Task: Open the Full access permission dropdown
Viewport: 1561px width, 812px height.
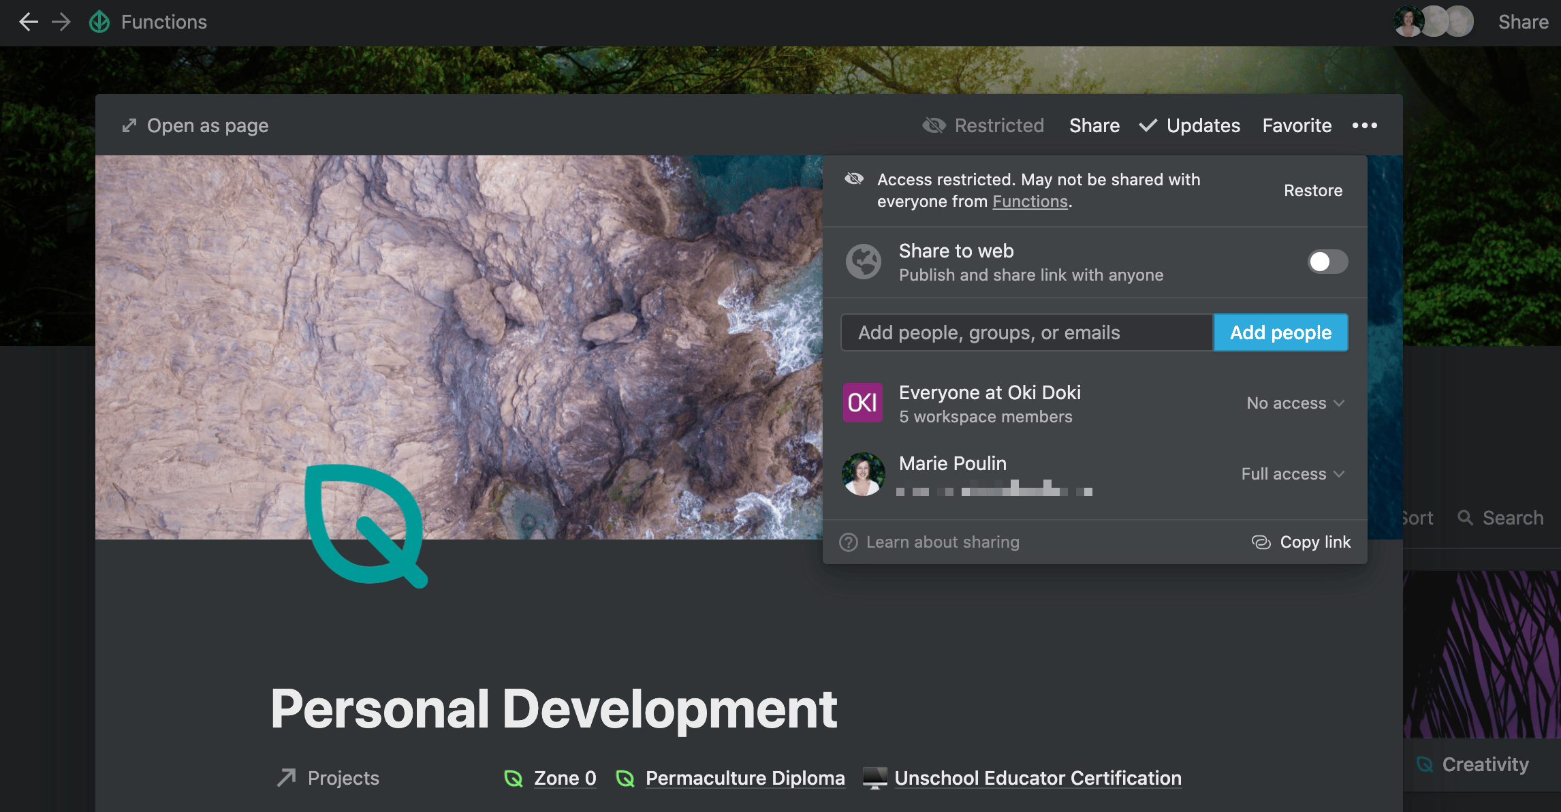Action: tap(1293, 474)
